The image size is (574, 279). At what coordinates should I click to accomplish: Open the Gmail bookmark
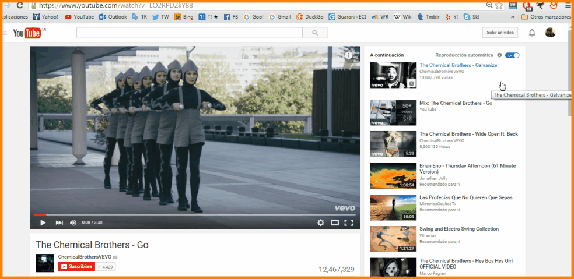[280, 17]
